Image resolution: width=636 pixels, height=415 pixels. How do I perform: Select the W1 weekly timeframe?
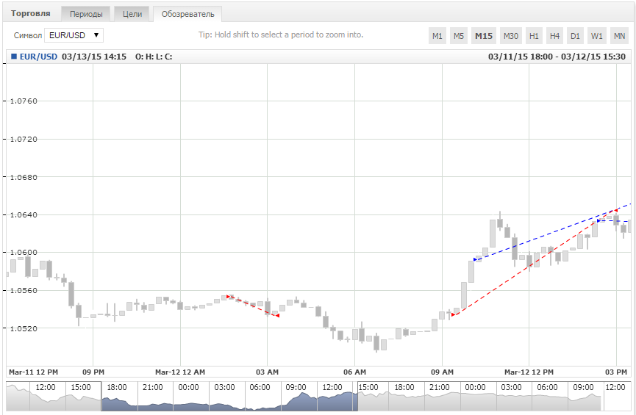596,36
